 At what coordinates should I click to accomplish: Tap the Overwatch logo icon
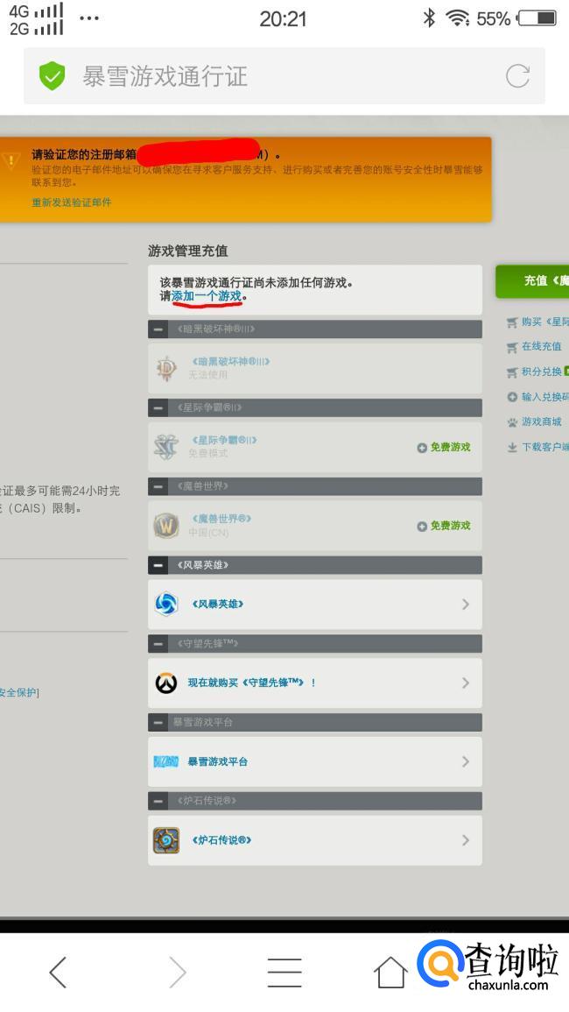tap(166, 683)
